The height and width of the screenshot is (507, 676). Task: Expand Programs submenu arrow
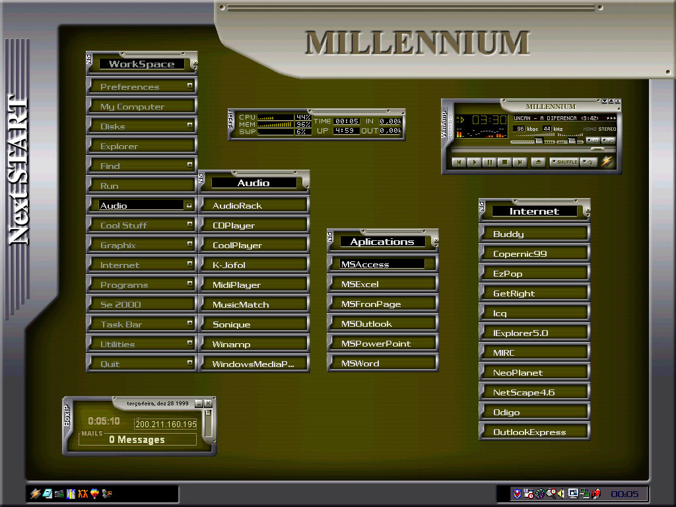(x=189, y=284)
